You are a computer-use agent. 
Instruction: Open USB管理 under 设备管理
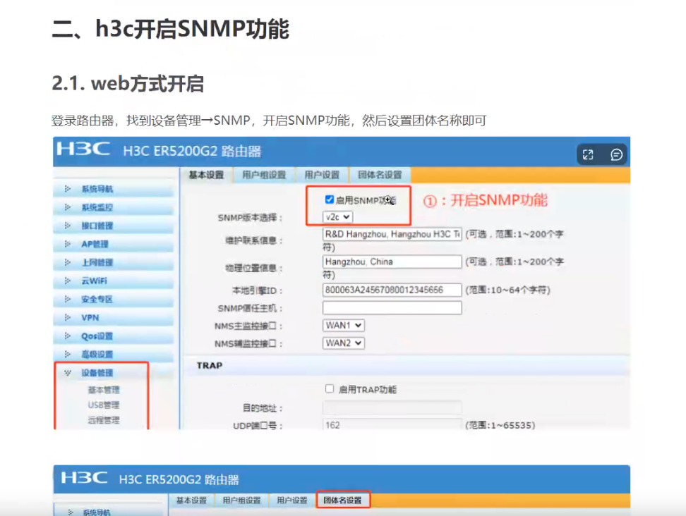pos(104,405)
